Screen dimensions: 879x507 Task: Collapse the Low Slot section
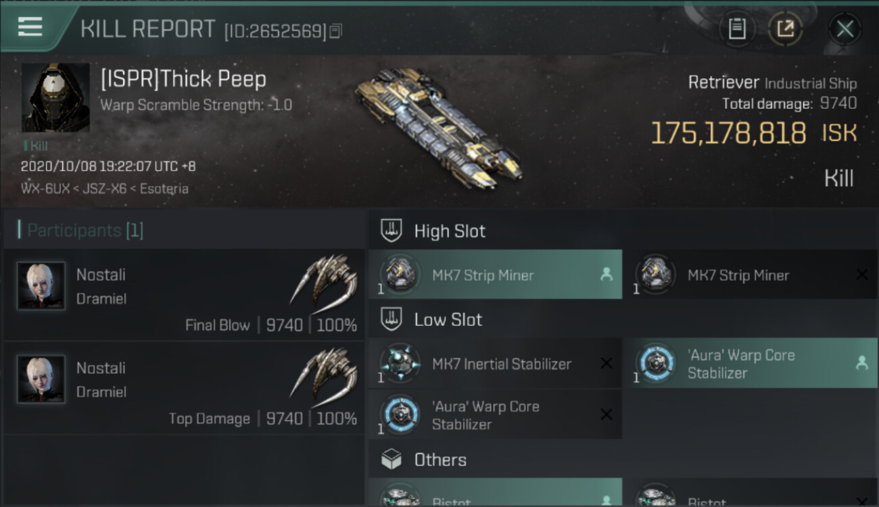point(448,320)
